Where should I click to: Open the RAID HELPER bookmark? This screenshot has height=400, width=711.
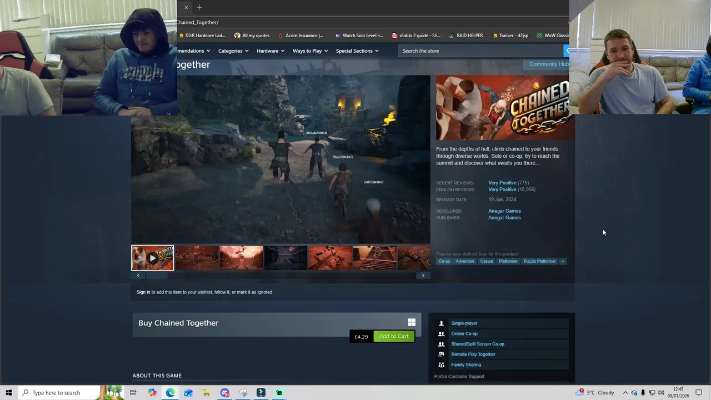click(465, 36)
